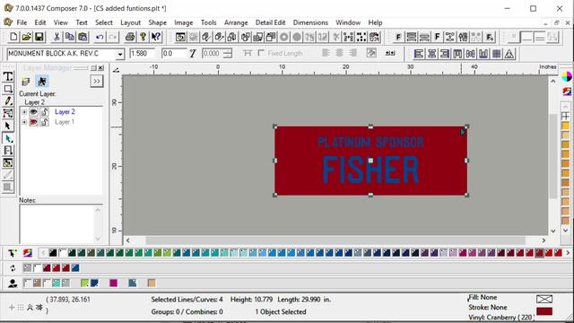Cut selection with the scissors icon

click(x=57, y=37)
